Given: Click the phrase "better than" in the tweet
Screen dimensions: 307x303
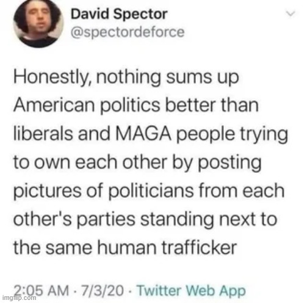Looking at the screenshot, I should pyautogui.click(x=212, y=106).
